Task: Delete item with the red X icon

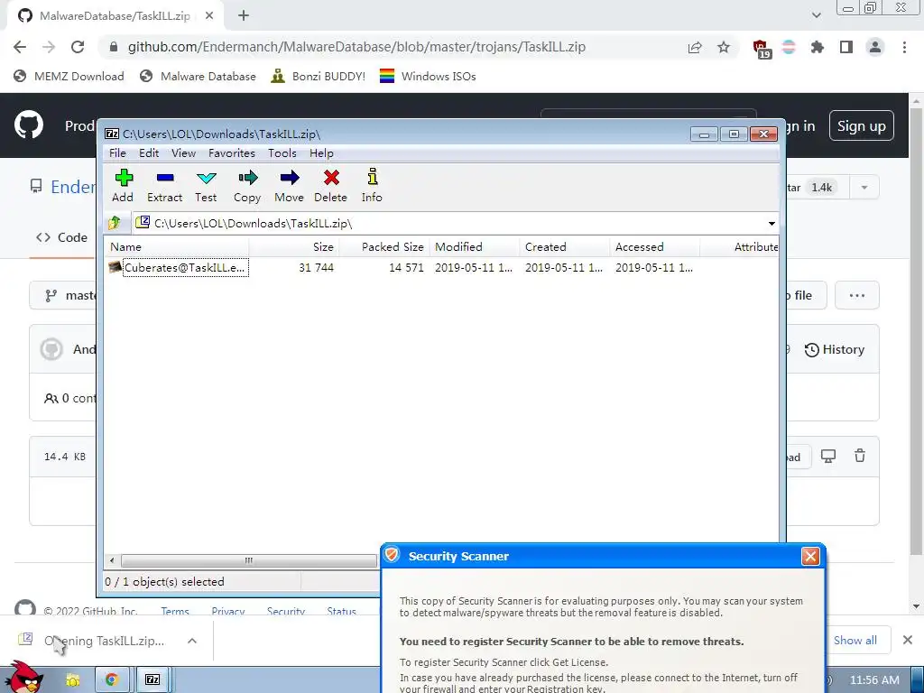Action: click(330, 186)
